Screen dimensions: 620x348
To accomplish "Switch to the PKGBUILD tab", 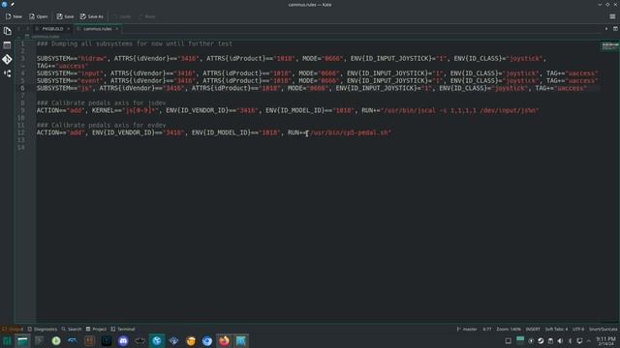I will click(x=52, y=29).
